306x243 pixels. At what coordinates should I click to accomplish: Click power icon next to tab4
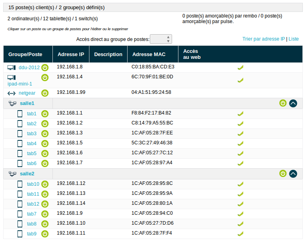45,144
